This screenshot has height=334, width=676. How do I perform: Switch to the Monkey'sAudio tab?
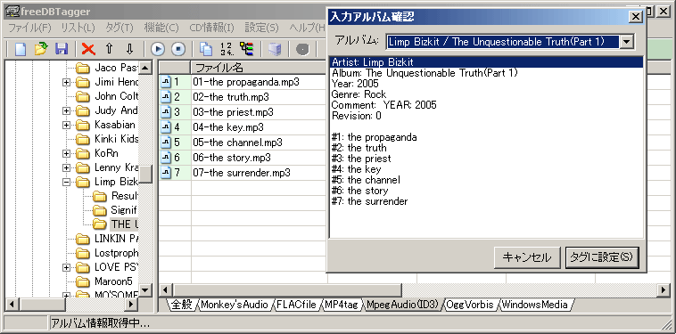click(234, 305)
